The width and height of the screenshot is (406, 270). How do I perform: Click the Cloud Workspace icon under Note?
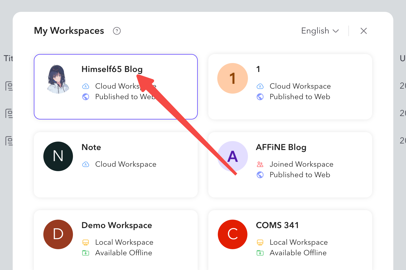point(86,164)
